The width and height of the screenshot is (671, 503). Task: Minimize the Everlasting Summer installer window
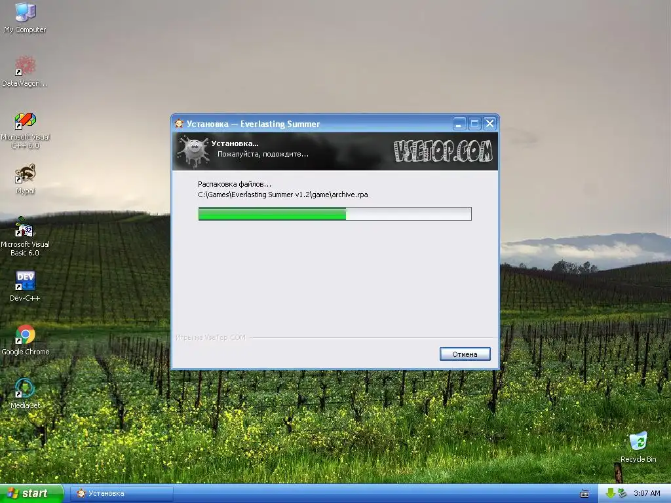click(459, 124)
